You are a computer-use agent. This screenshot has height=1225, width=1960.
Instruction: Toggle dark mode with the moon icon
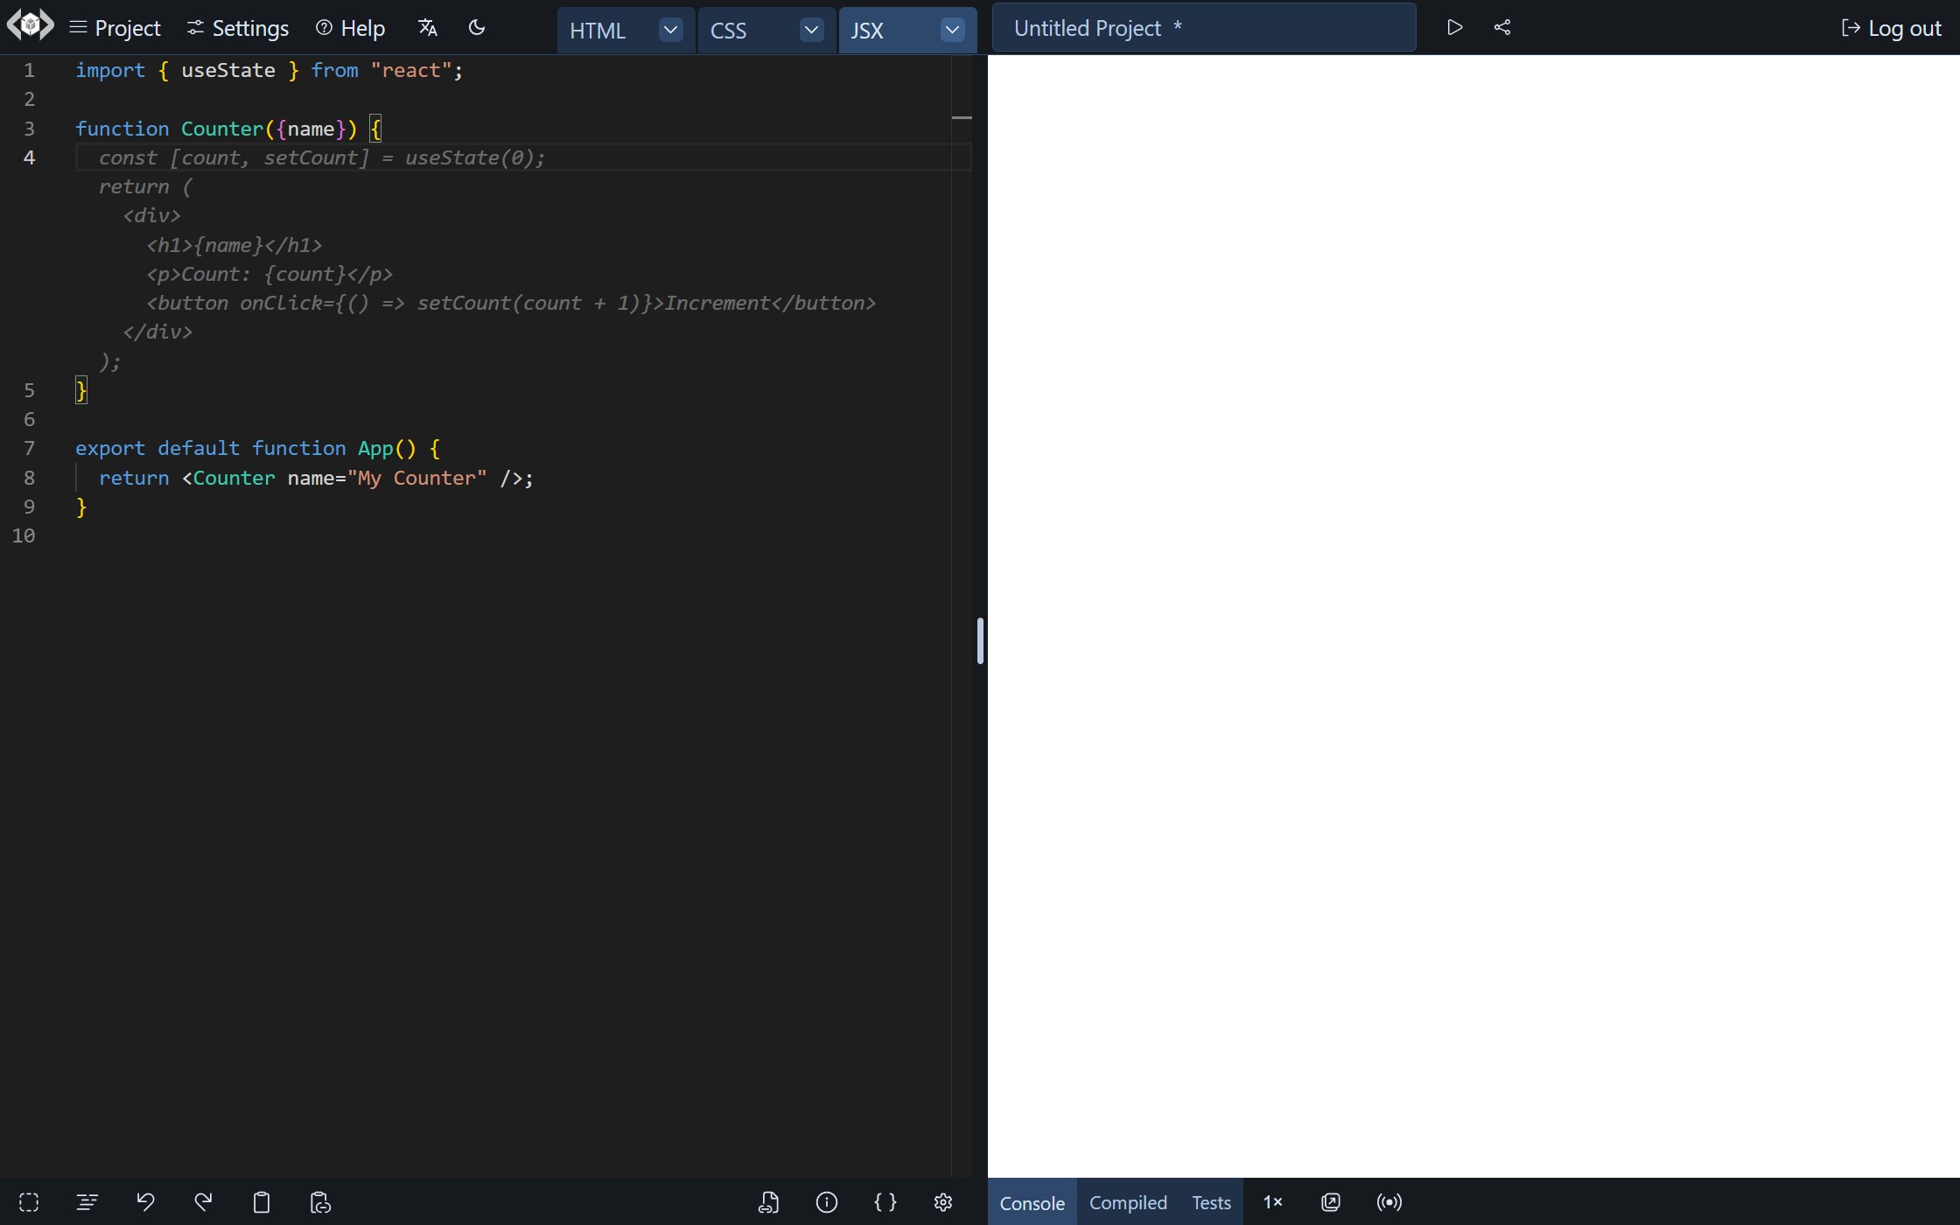click(476, 27)
